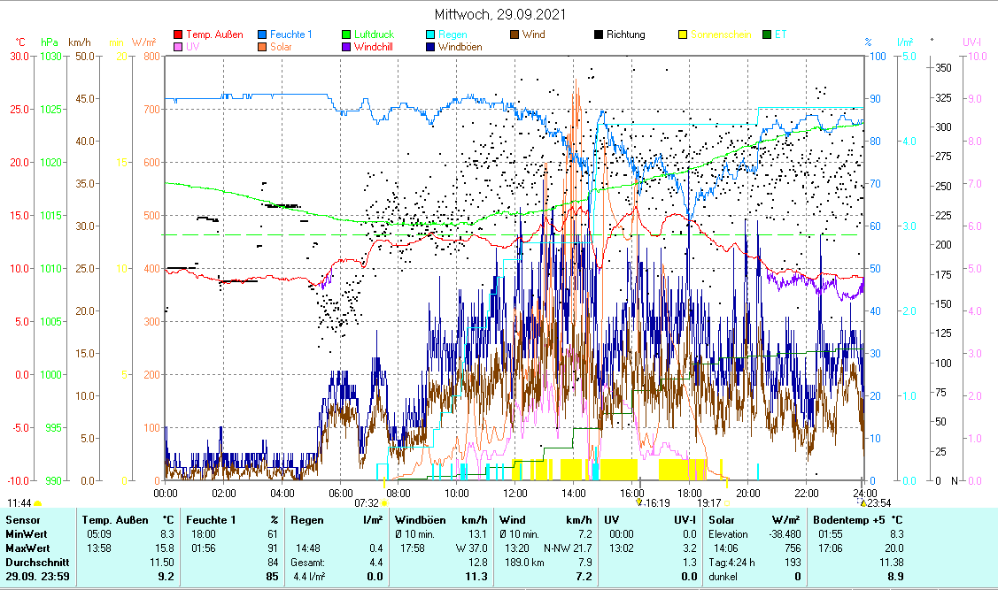Click the red Temp. Außen legend swatch
998x590 pixels.
(179, 35)
